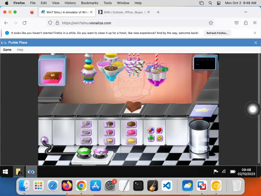Choose the chocolate batter button
261x196 pixels.
click(x=109, y=124)
